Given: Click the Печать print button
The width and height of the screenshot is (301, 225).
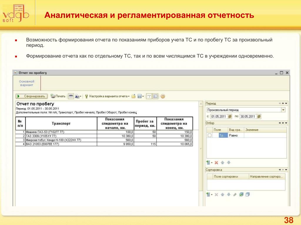Looking at the screenshot, I should click(x=58, y=96).
